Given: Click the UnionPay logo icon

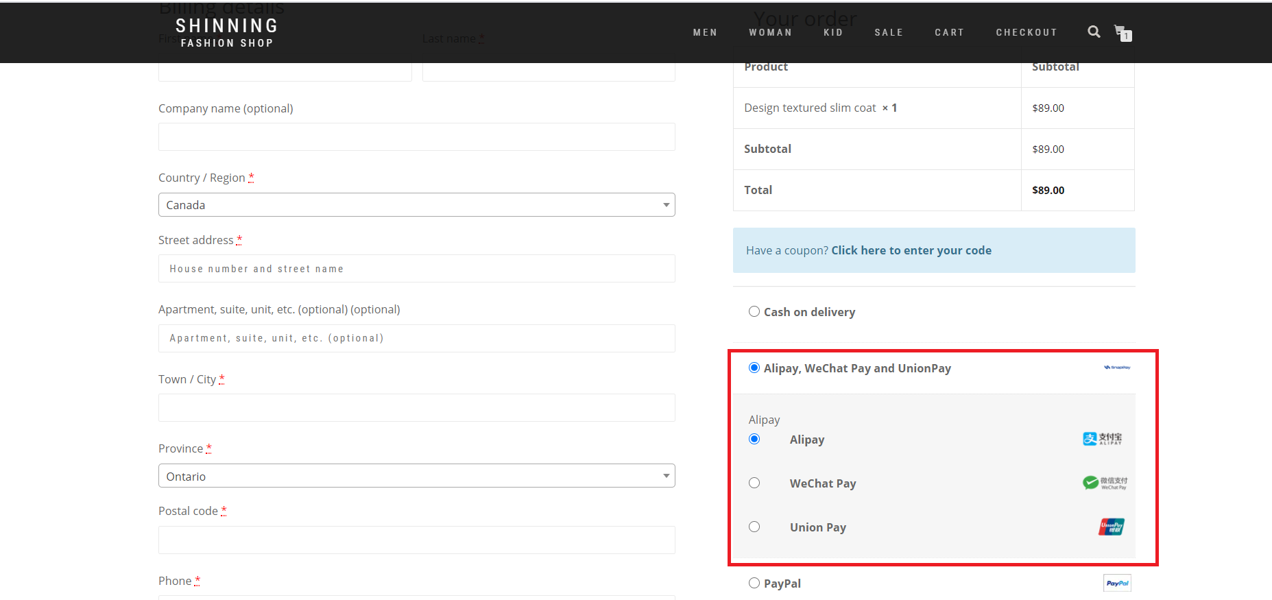Looking at the screenshot, I should pos(1112,527).
